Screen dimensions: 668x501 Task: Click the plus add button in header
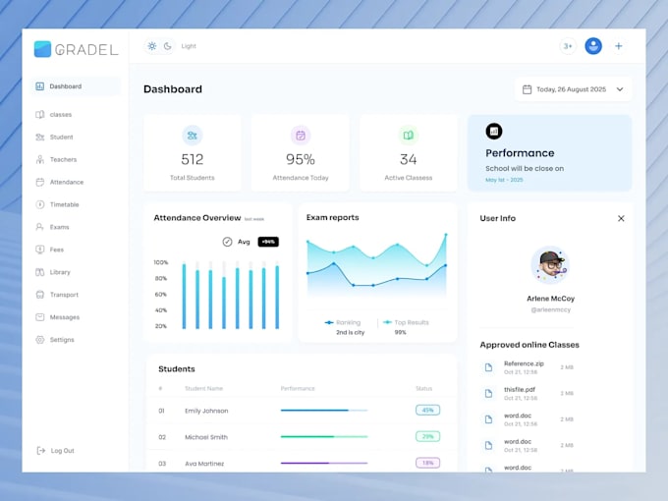(x=619, y=46)
